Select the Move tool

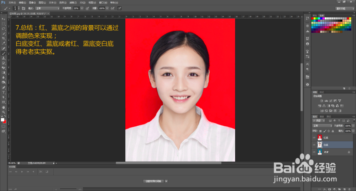tap(4, 19)
